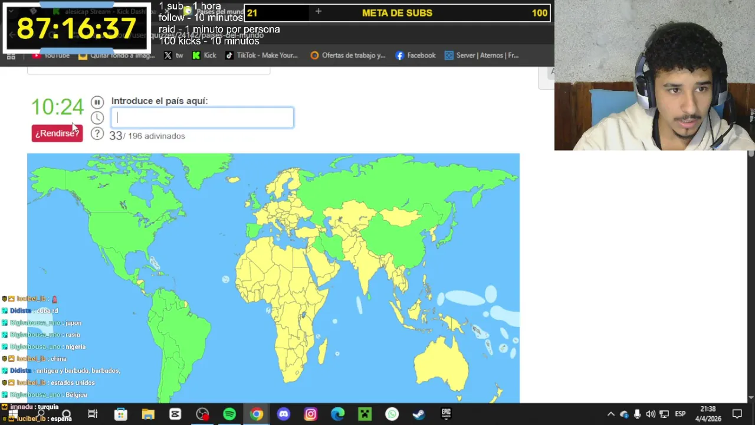This screenshot has width=755, height=425.
Task: Open Discord from the taskbar
Action: coord(284,414)
